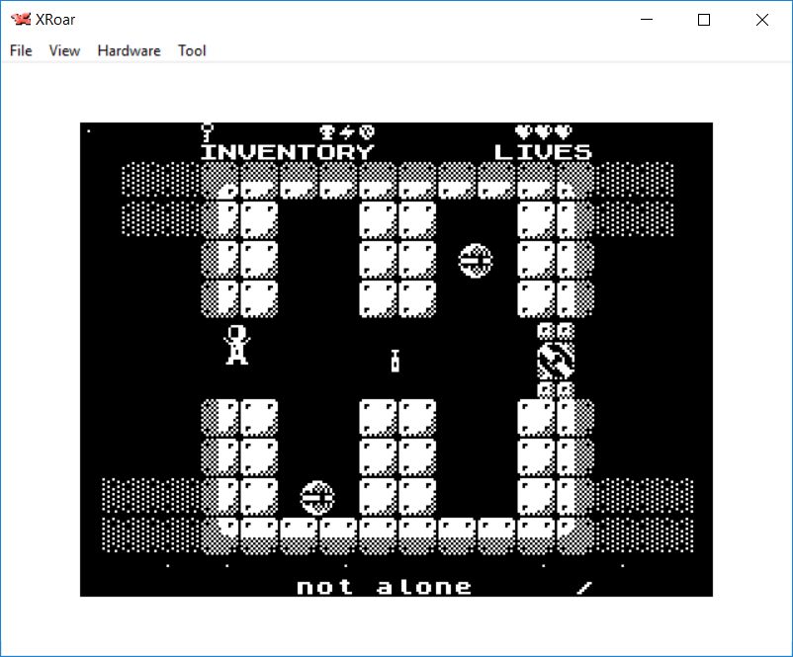Minimize the XRoar window

pyautogui.click(x=647, y=20)
